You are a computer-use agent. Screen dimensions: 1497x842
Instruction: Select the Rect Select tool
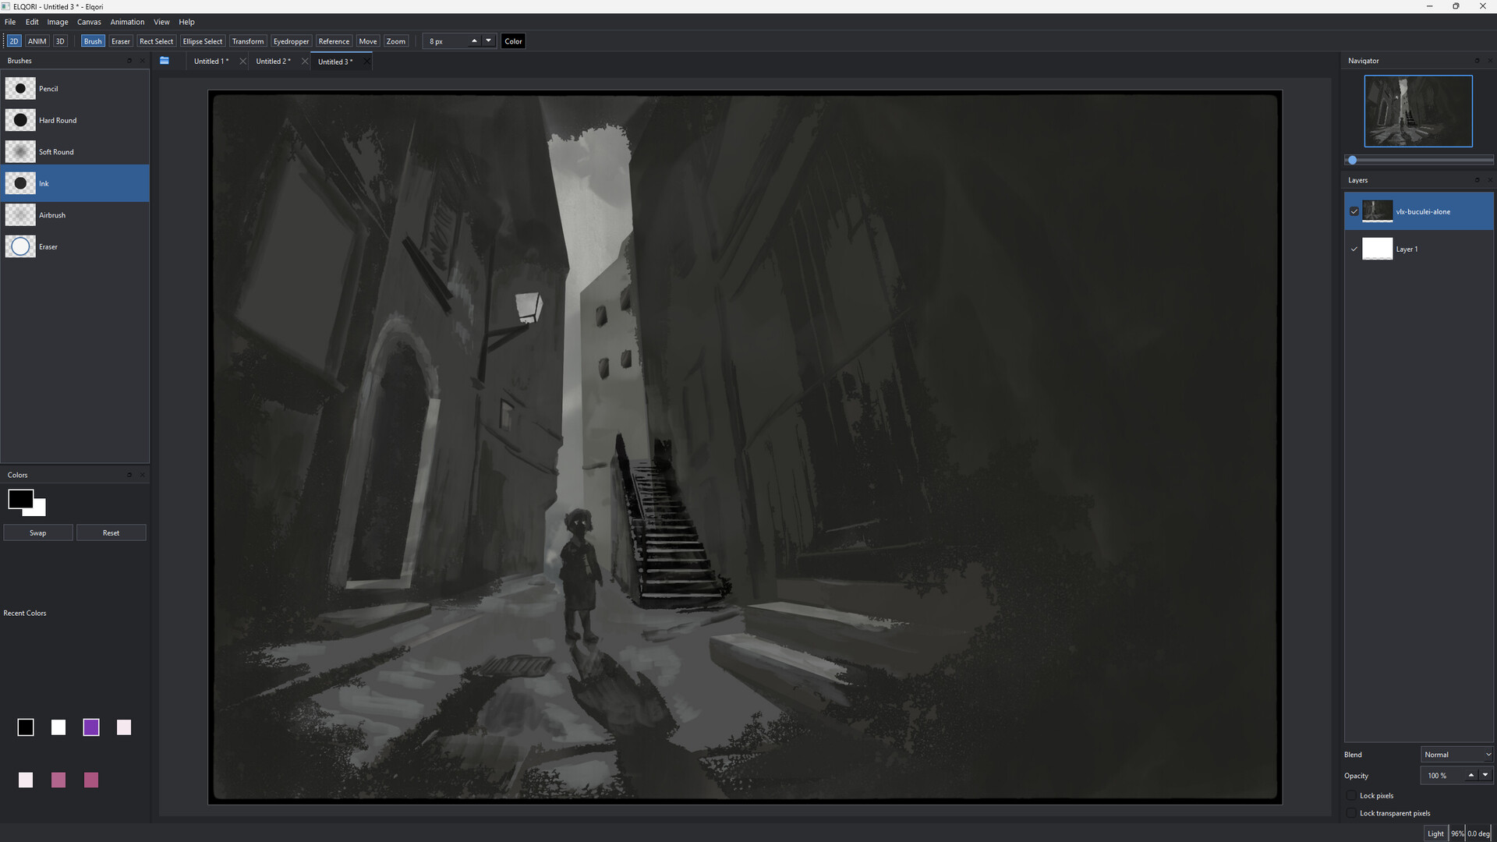pos(156,41)
